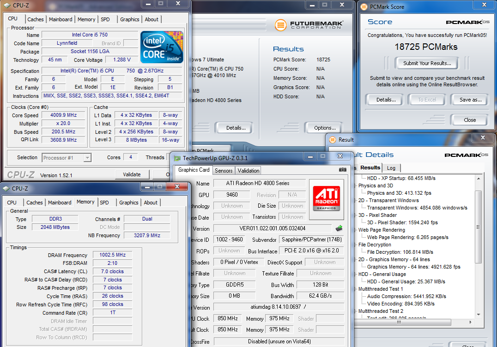497x347 pixels.
Task: Open SPD tab in upper CPU-Z window
Action: tap(105, 19)
